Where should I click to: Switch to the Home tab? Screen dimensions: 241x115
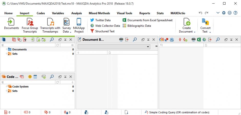click(x=8, y=13)
